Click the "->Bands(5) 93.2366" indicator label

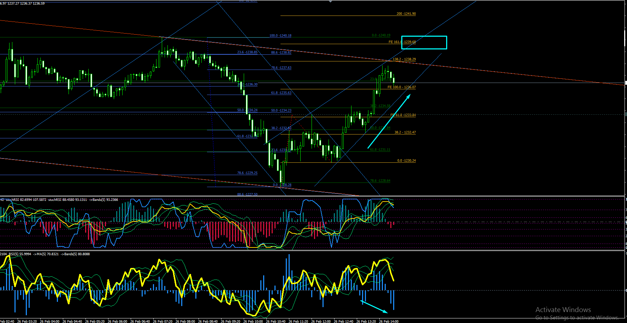(x=103, y=200)
